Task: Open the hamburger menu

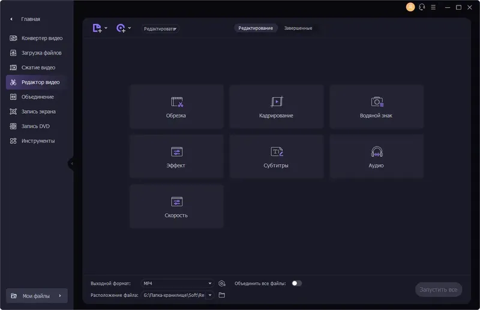Action: pos(433,7)
